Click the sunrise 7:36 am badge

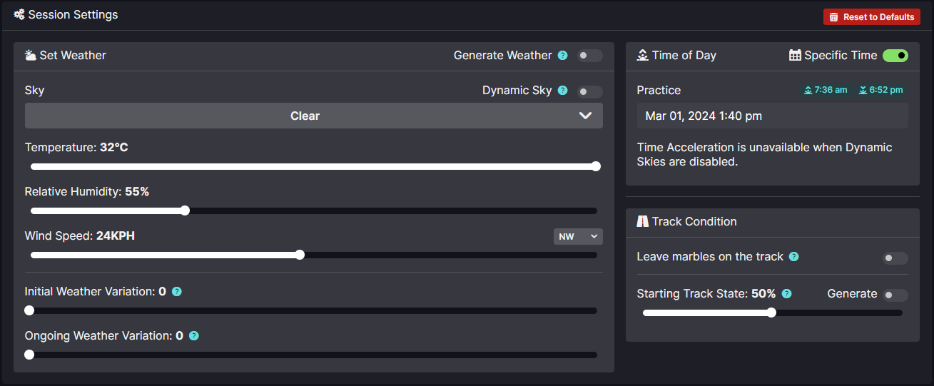pos(826,90)
